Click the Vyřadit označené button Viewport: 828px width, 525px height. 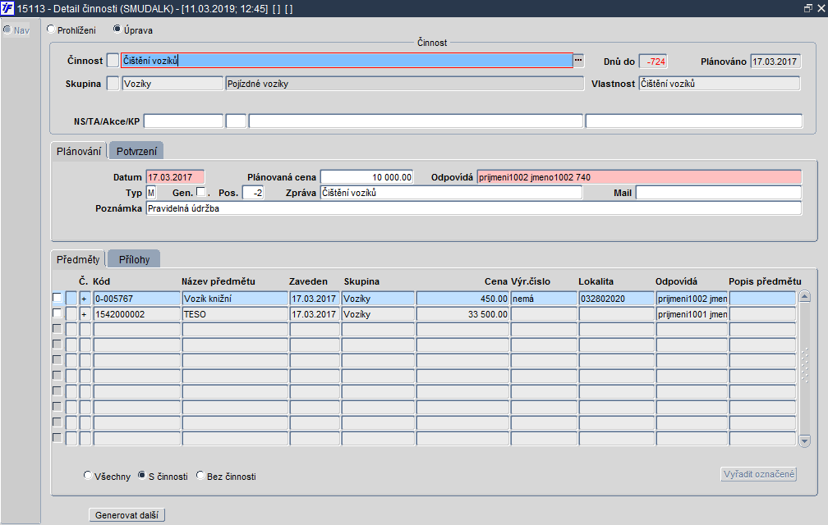(759, 474)
